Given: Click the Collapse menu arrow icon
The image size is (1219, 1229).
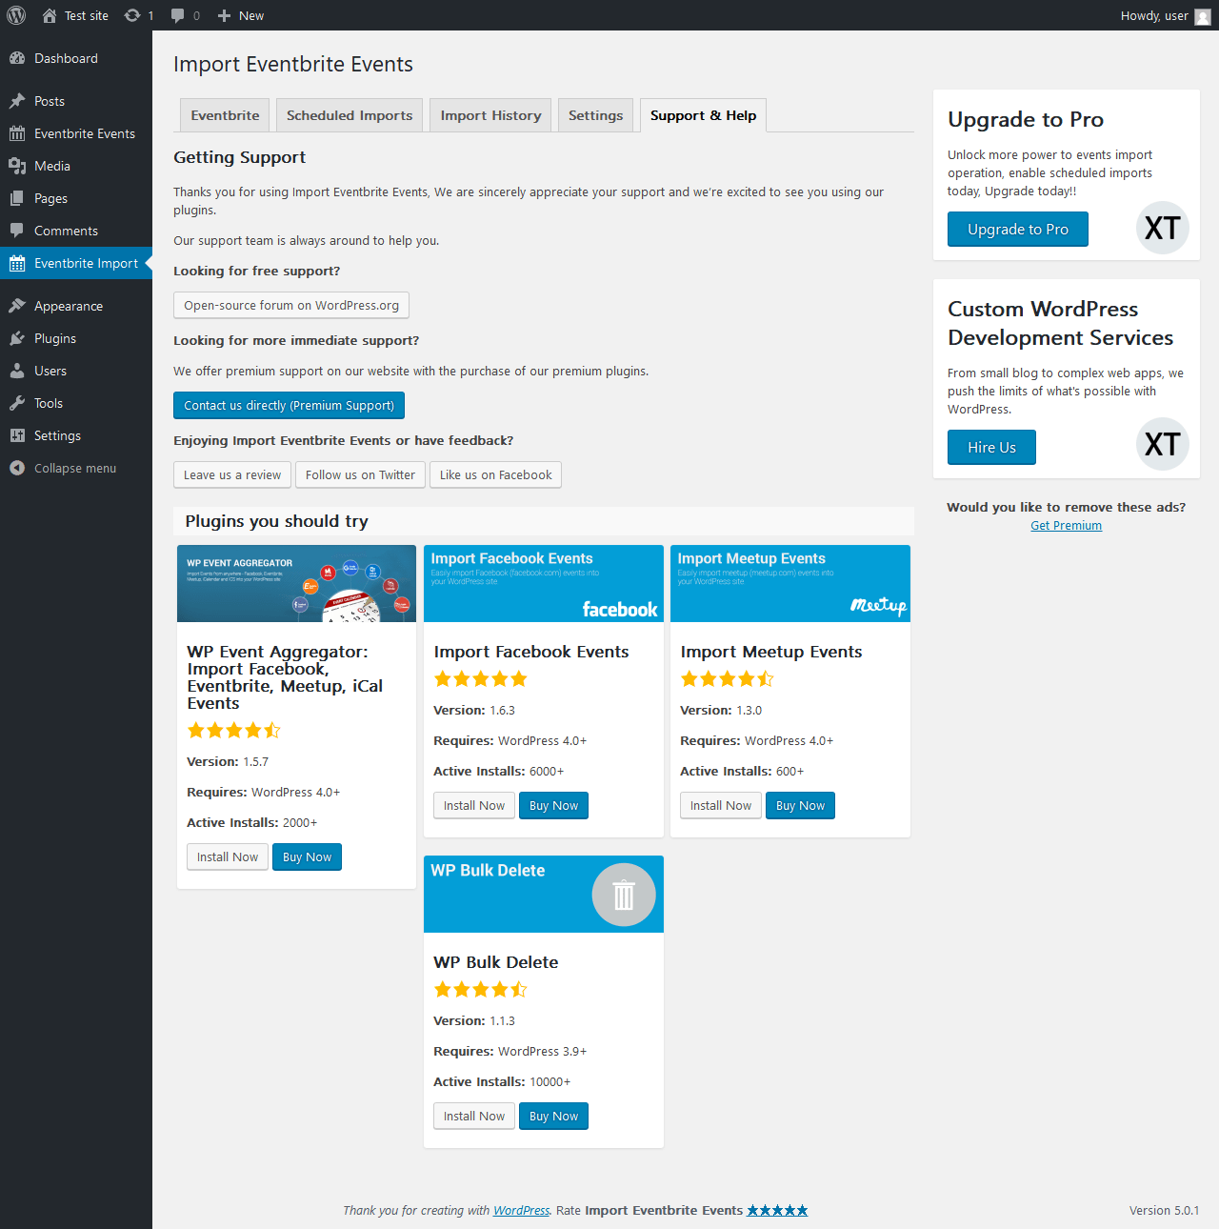Looking at the screenshot, I should point(17,468).
